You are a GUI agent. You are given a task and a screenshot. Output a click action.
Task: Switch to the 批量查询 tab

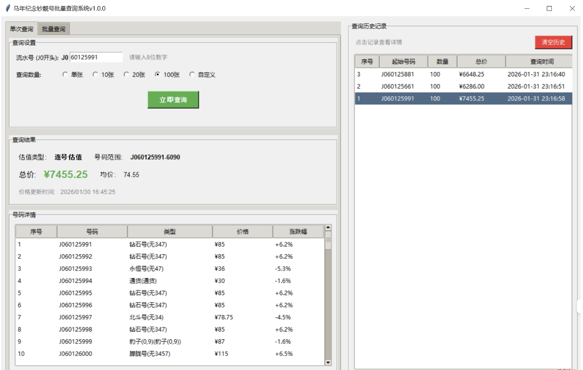coord(53,29)
